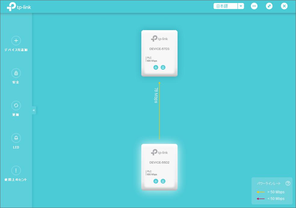296x208 pixels.
Task: Minimize the tp-link utility window
Action: point(254,6)
